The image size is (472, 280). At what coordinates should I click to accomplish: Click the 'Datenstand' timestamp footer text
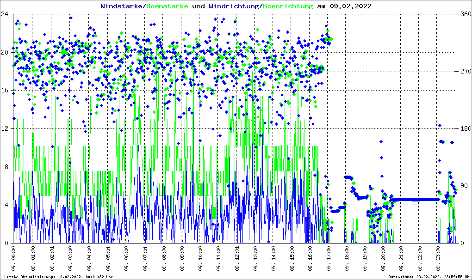(x=429, y=277)
